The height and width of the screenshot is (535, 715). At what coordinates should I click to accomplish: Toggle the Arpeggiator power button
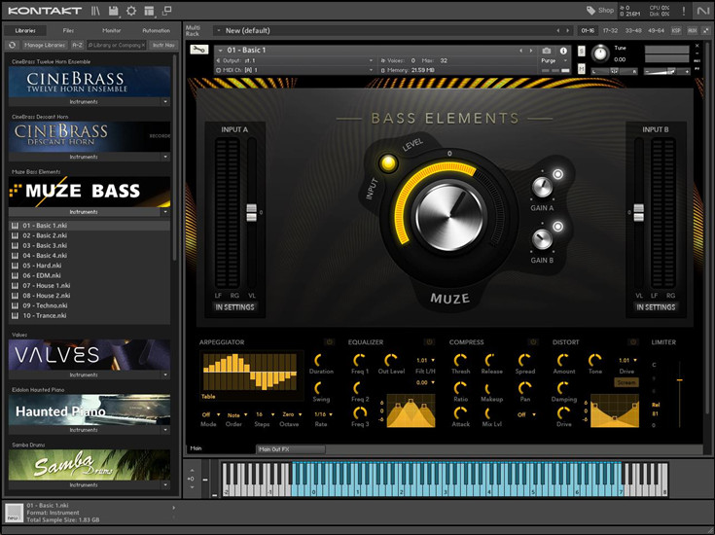[329, 342]
